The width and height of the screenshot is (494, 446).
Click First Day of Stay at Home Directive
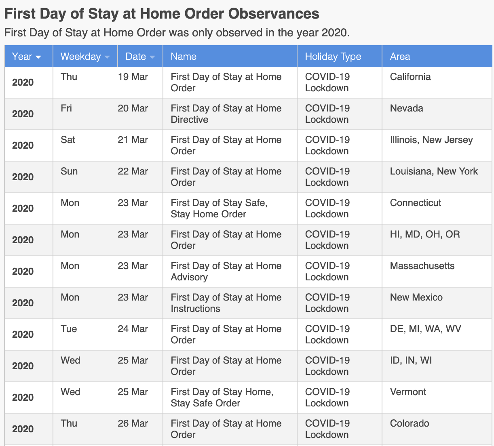(226, 114)
